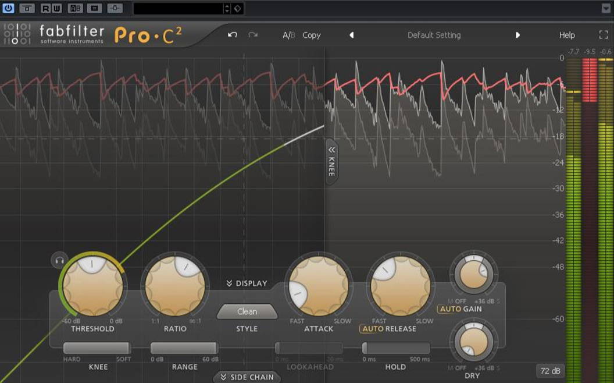Viewport: 614px width, 383px height.
Task: Click the Hold slider
Action: (x=396, y=347)
